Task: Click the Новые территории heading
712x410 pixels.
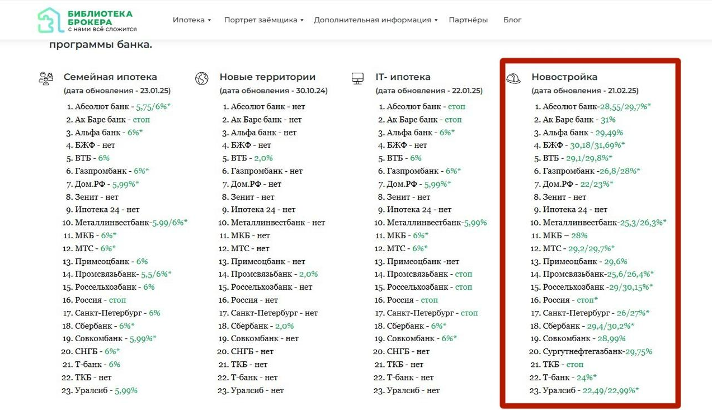Action: 267,77
